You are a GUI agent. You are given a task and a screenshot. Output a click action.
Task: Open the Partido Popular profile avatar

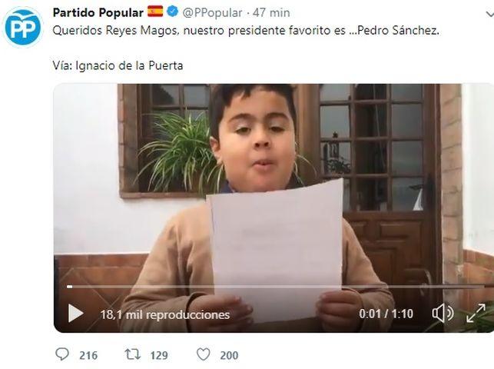[23, 28]
